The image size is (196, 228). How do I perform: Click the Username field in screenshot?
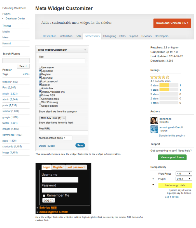coord(60,180)
